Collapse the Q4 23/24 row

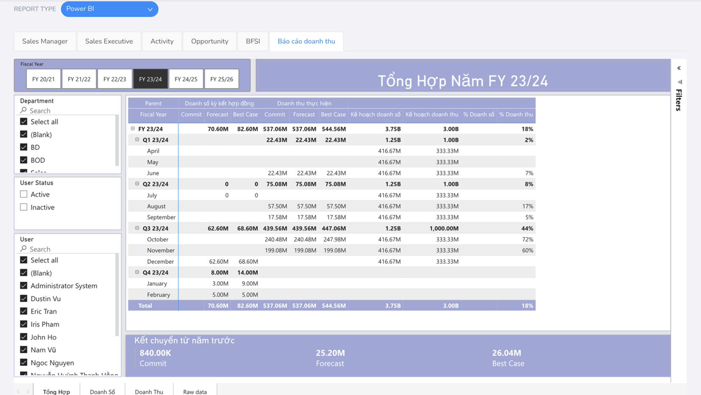click(137, 272)
